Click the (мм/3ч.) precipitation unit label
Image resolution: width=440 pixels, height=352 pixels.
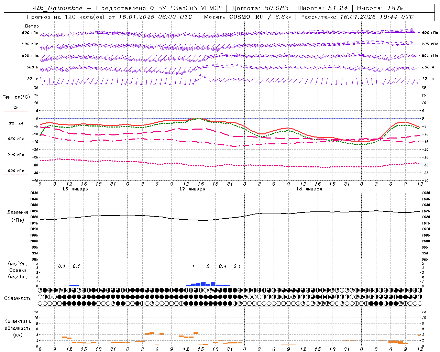pyautogui.click(x=18, y=264)
